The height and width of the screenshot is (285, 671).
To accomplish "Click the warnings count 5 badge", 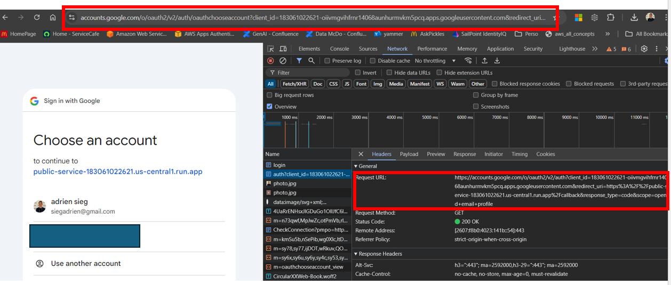I will click(611, 49).
